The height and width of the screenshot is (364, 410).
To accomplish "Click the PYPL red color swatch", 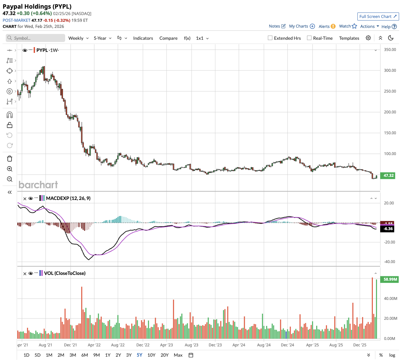I will pos(34,50).
